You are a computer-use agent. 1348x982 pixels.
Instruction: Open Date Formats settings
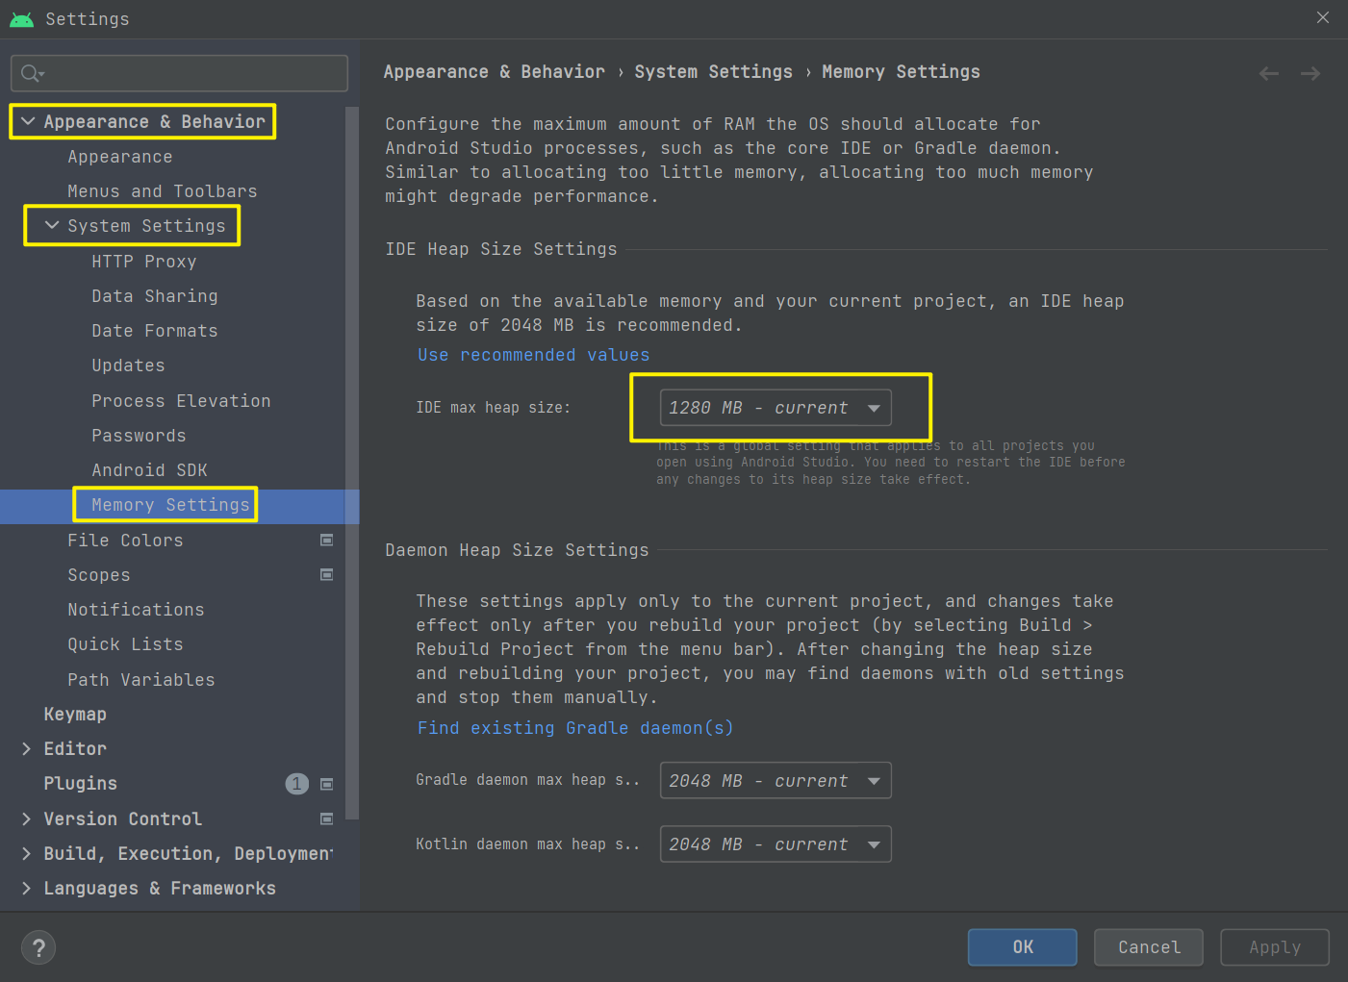click(x=155, y=331)
